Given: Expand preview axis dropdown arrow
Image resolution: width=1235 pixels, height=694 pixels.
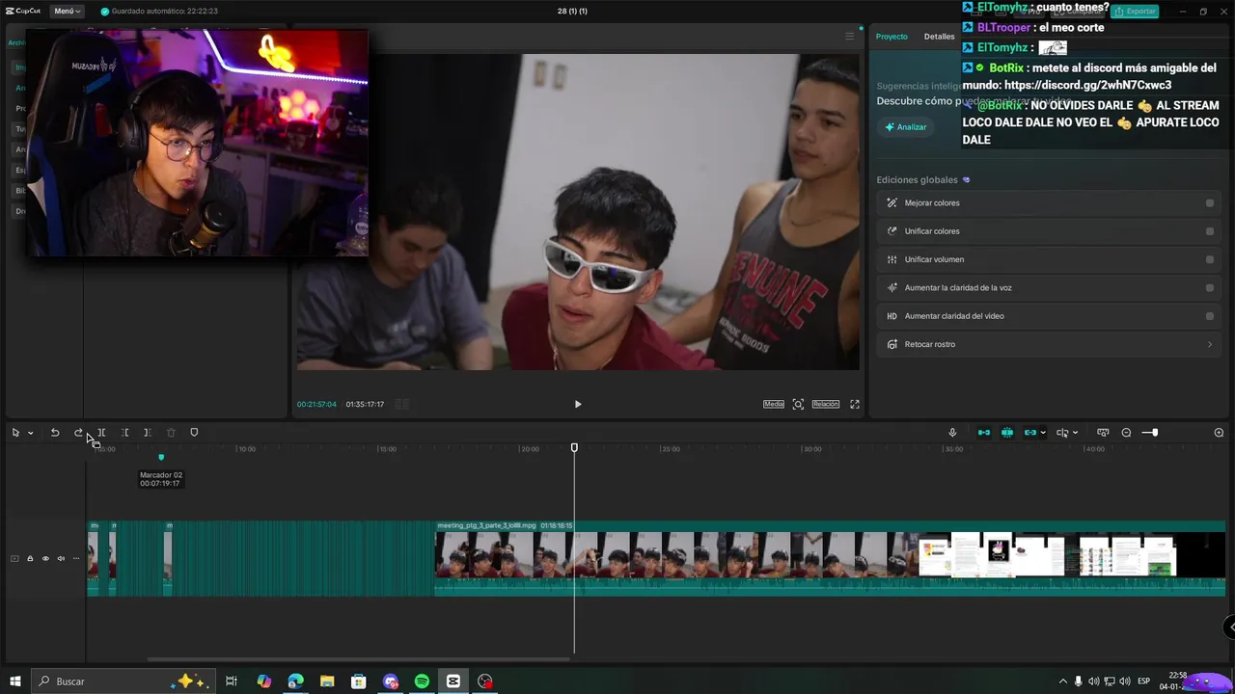Looking at the screenshot, I should pos(1075,433).
